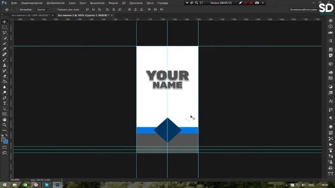
Task: Open the Character panel icon
Action: click(330, 101)
